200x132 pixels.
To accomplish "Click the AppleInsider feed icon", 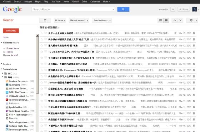I will (7, 107).
